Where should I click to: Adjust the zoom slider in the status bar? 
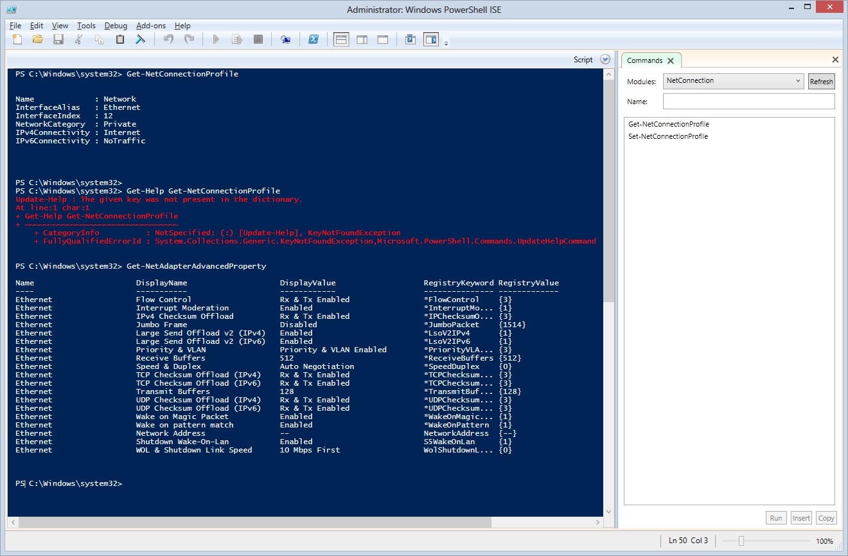point(741,541)
